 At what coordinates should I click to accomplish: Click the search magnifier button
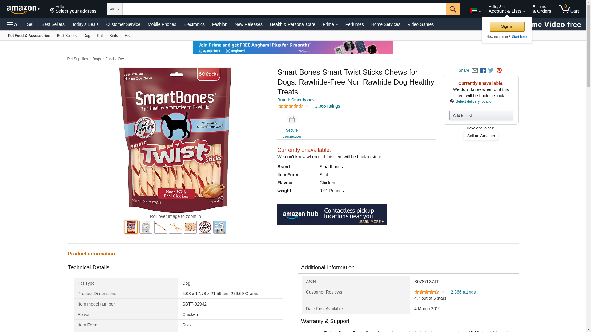(453, 9)
